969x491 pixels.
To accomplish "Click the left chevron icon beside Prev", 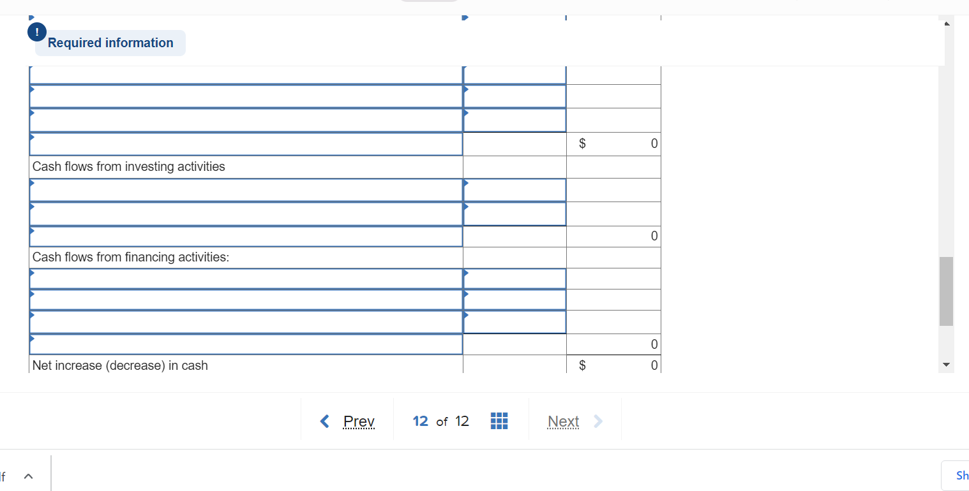I will (x=324, y=421).
